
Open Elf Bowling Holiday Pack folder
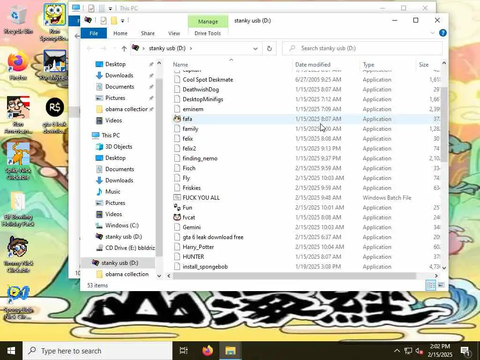18,209
